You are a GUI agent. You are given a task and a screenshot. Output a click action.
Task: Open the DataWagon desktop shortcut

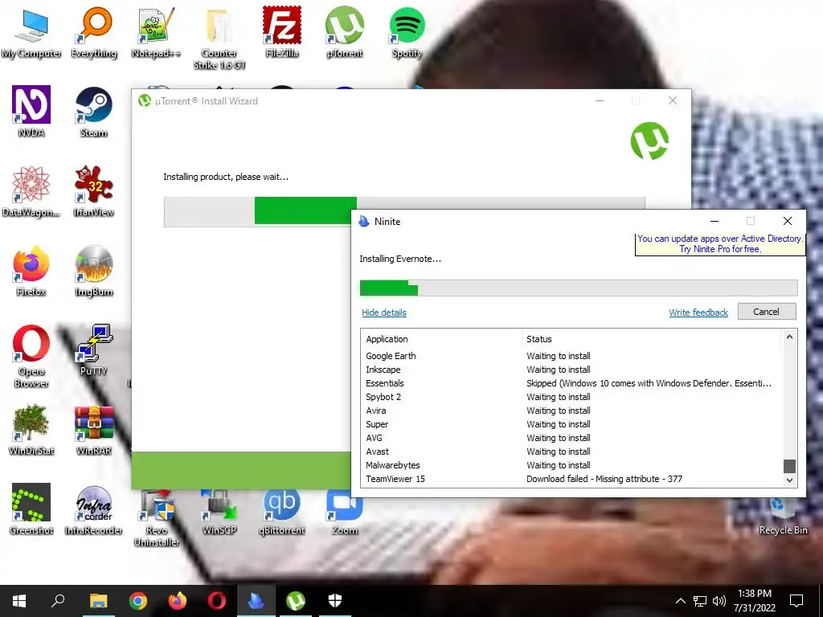pyautogui.click(x=31, y=191)
